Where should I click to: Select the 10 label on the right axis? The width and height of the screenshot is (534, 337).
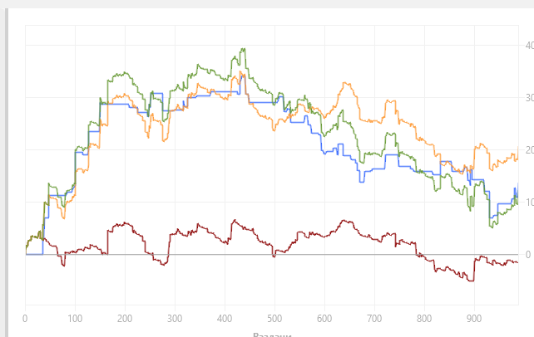tap(528, 202)
